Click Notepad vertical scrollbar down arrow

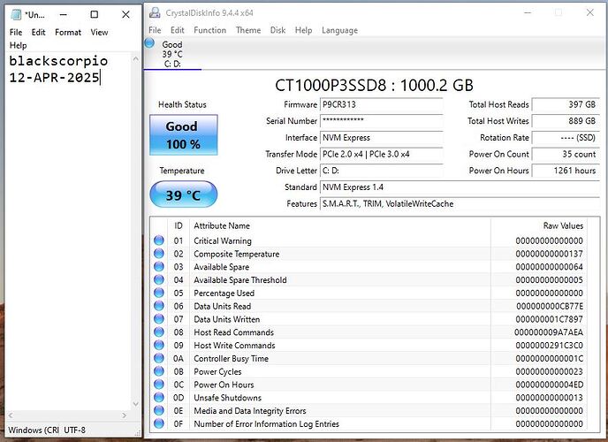point(135,404)
